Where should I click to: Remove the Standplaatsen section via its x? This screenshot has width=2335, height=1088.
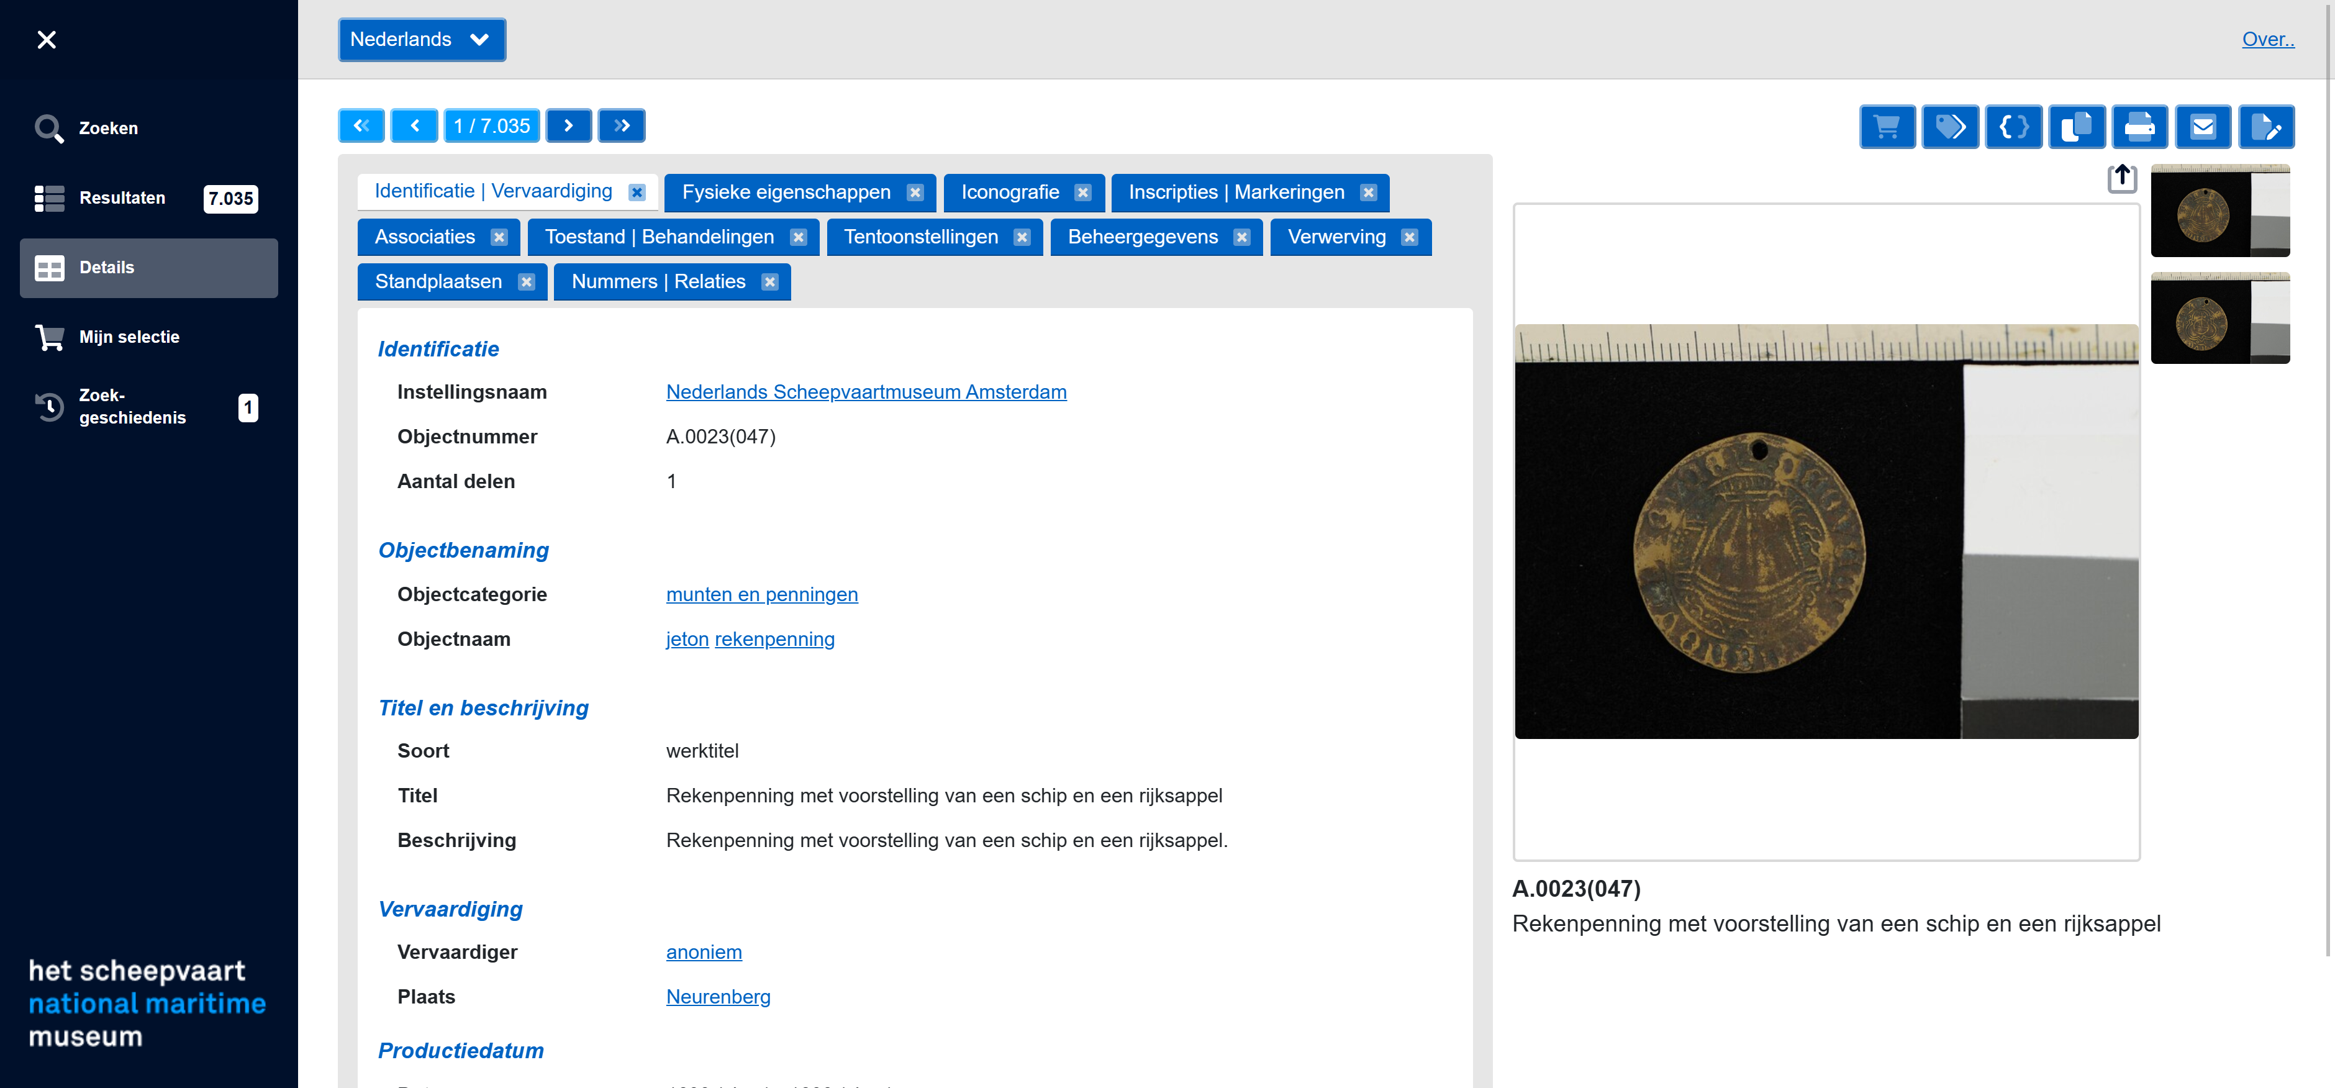pos(526,282)
